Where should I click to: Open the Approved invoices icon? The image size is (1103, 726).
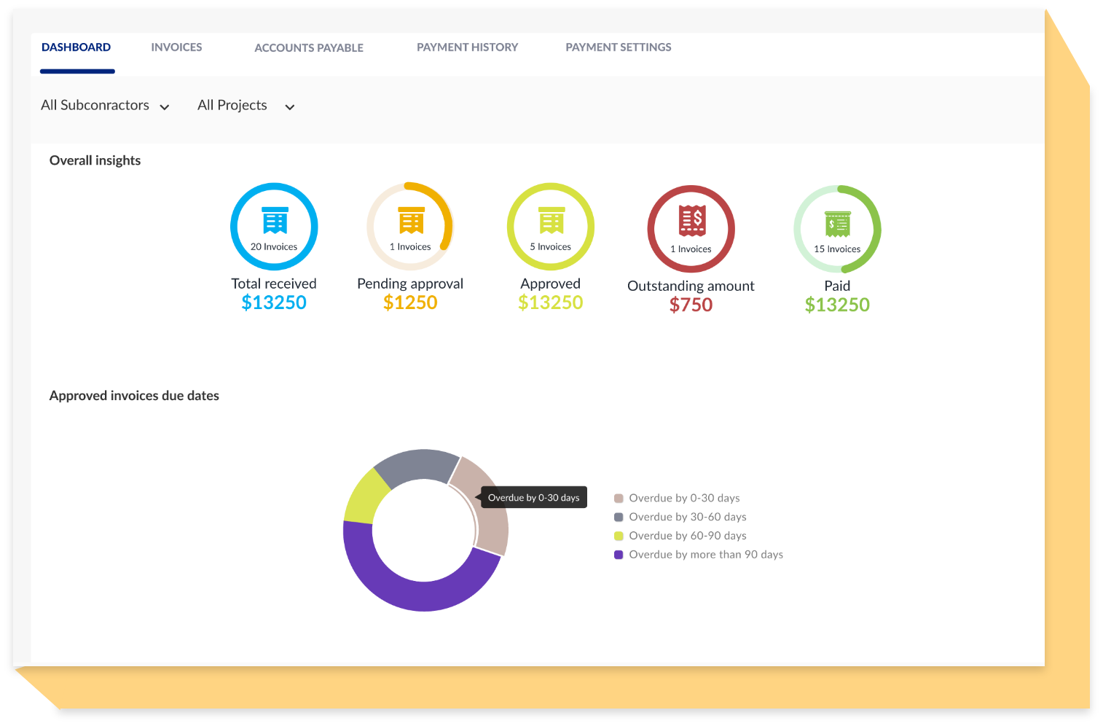pyautogui.click(x=550, y=221)
